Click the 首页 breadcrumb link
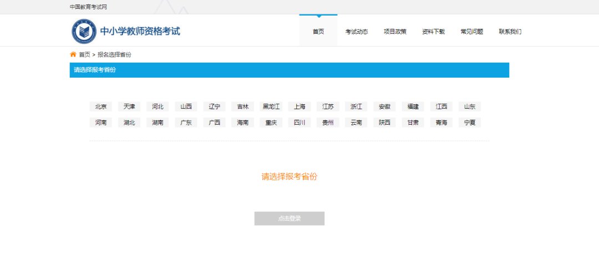 [84, 54]
